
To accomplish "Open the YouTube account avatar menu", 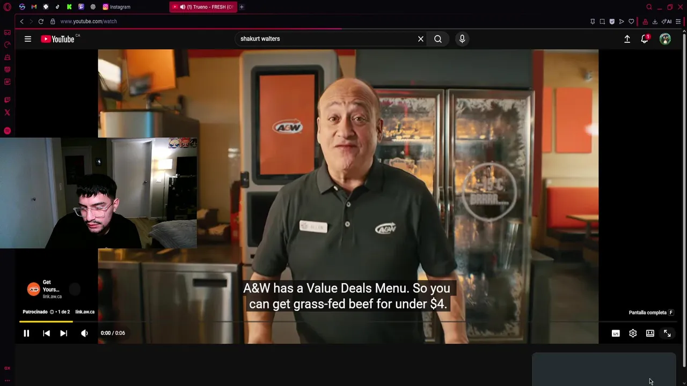I will [665, 39].
